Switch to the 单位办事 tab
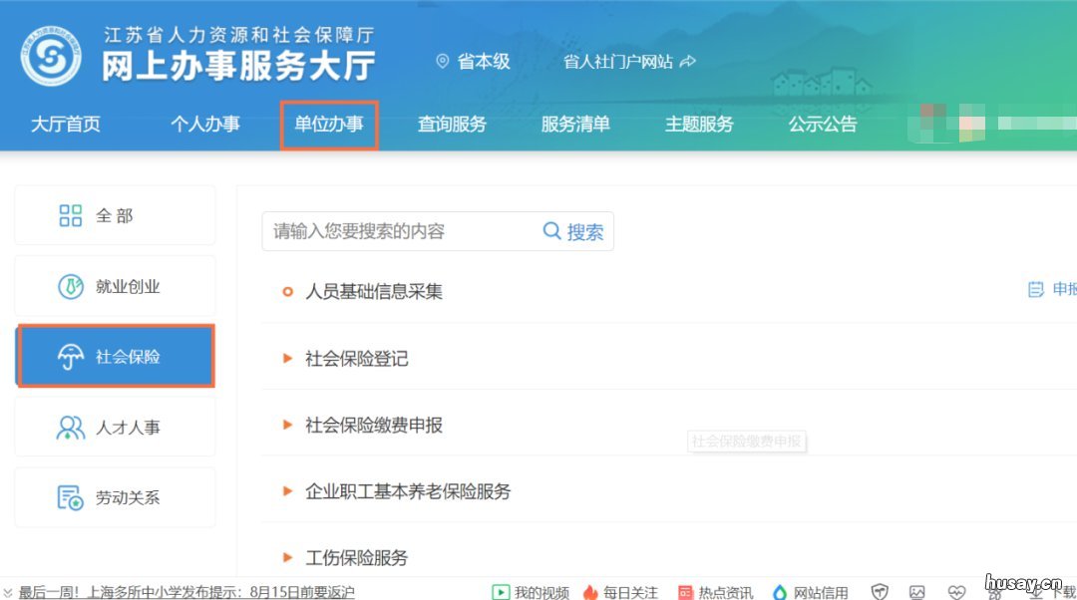 click(329, 124)
